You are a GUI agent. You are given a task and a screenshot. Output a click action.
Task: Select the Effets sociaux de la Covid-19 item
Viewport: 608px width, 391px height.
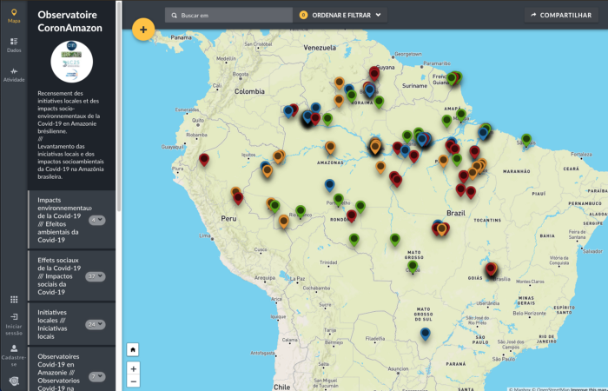point(59,275)
